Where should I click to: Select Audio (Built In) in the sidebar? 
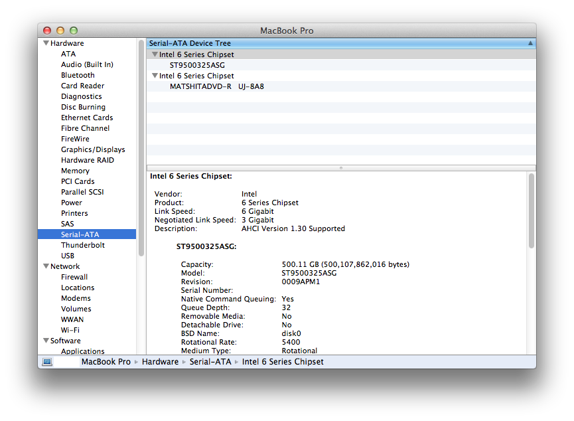pos(87,64)
